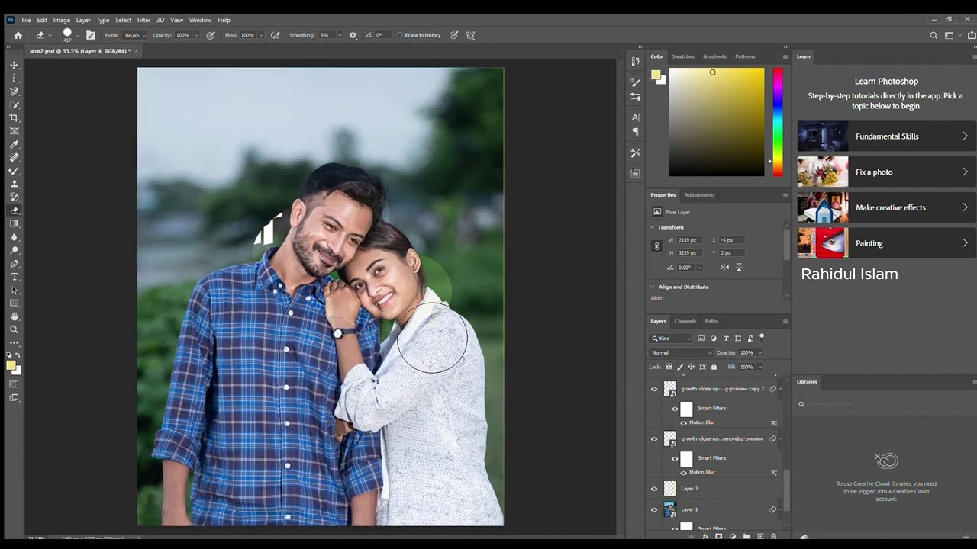Hide growth-close-up preview copy 3 layer
Image resolution: width=977 pixels, height=549 pixels.
coord(653,389)
